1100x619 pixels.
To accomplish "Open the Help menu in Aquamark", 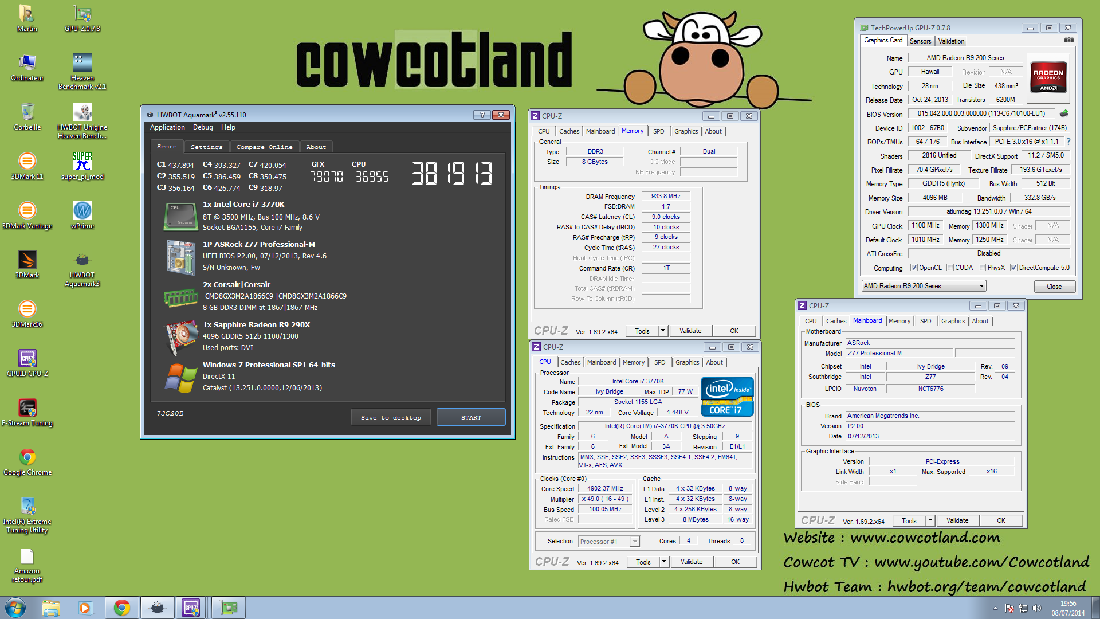I will (x=228, y=127).
